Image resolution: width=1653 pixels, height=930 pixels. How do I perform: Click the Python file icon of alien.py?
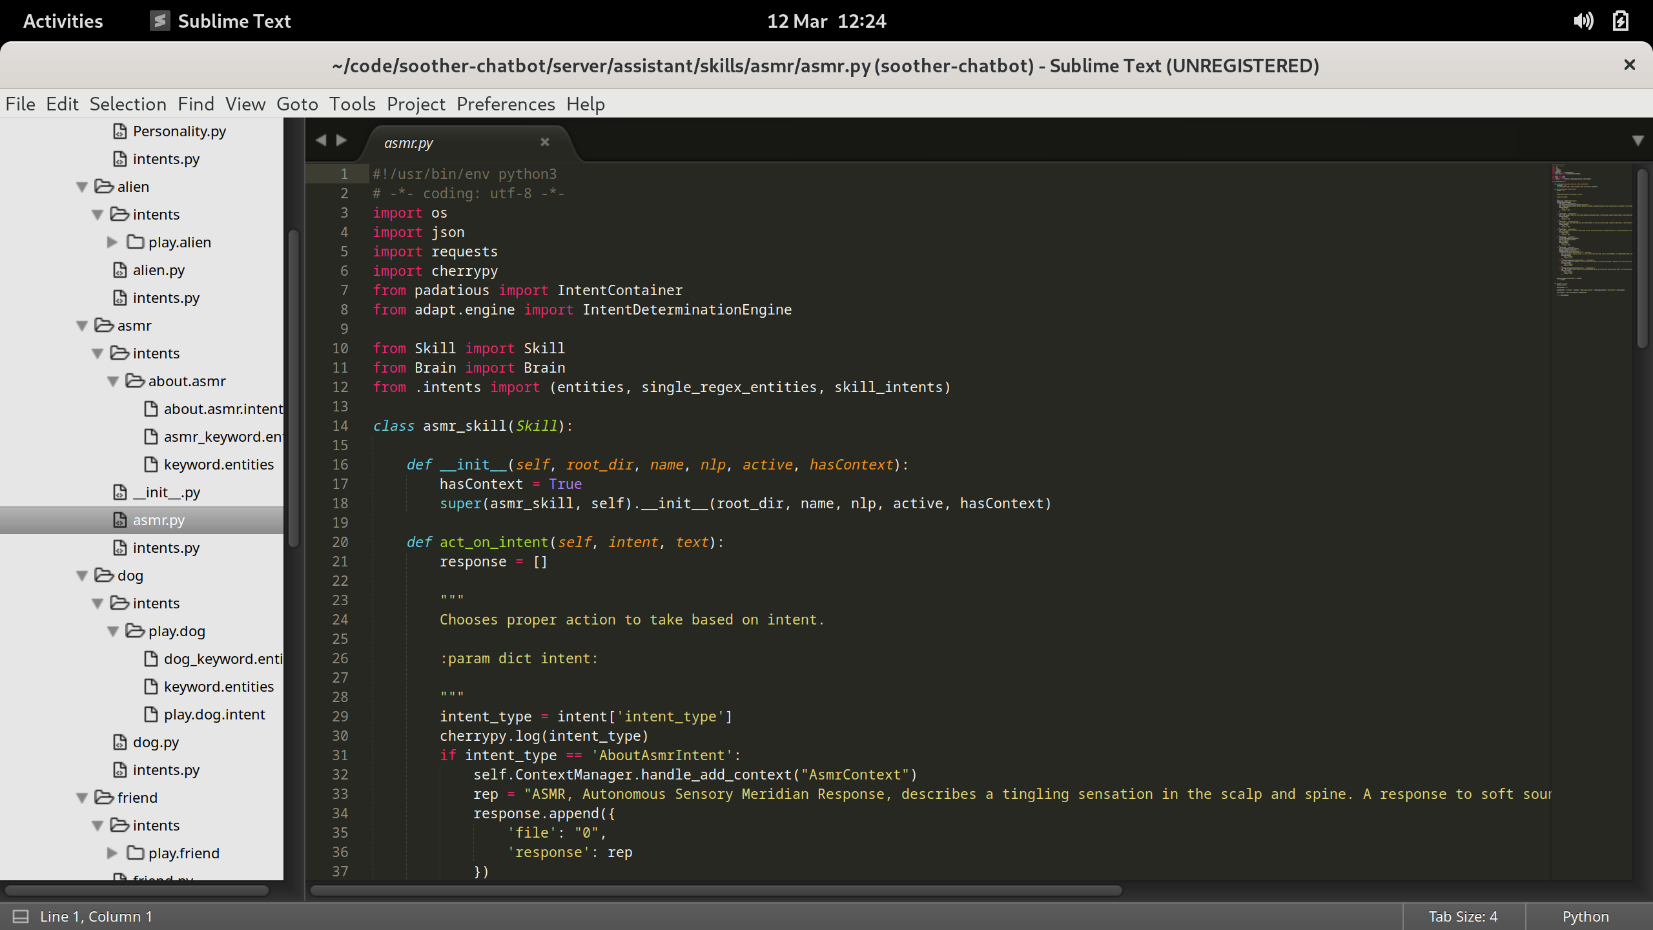coord(120,270)
